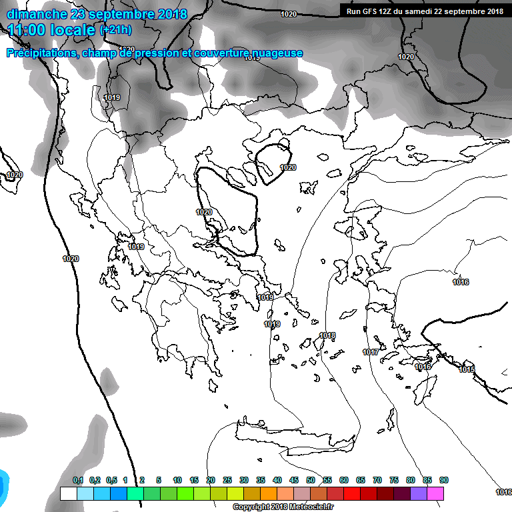Click the legend value '0,5'
This screenshot has width=512, height=512.
pos(112,480)
